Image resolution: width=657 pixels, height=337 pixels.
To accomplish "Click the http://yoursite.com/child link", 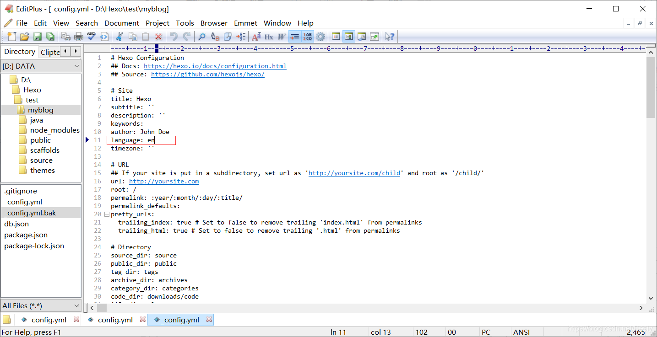I will [x=354, y=173].
